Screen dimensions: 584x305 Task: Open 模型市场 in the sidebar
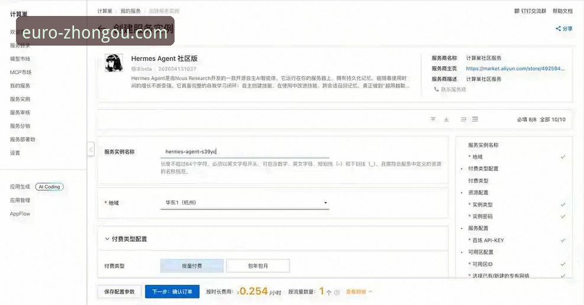tap(20, 59)
